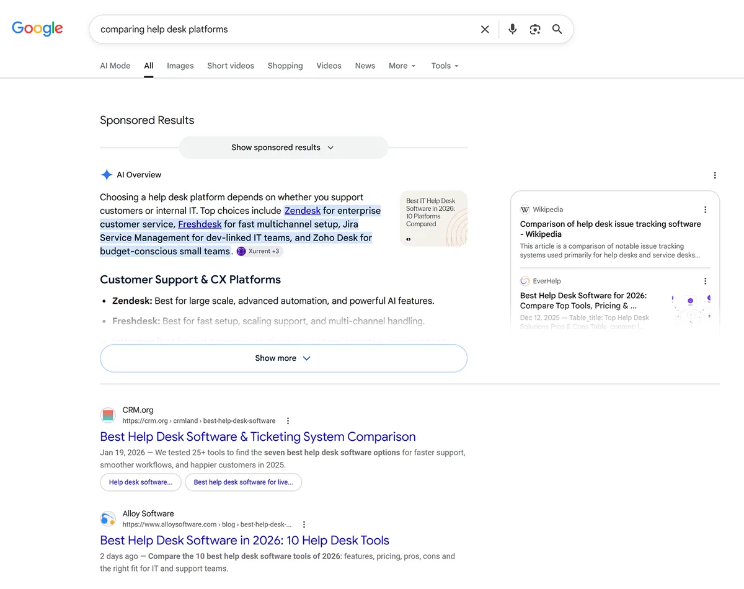Expand Show sponsored results
The width and height of the screenshot is (744, 589).
(283, 148)
